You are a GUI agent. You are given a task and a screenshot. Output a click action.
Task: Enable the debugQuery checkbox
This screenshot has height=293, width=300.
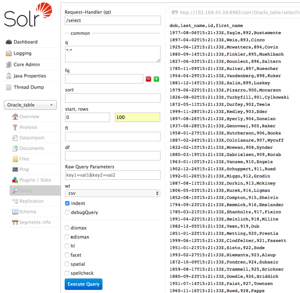click(67, 213)
